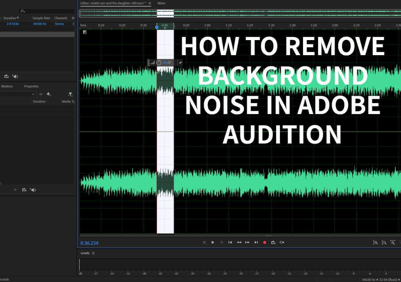This screenshot has height=282, width=401.
Task: Click the add shortcut plus icon
Action: (x=49, y=94)
